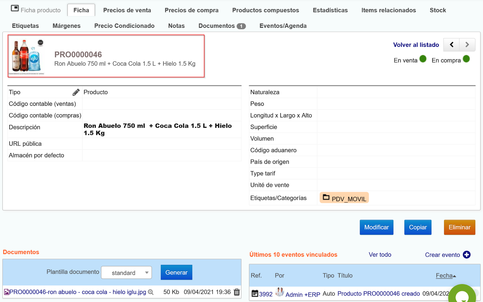The width and height of the screenshot is (483, 302).
Task: Click the PRO0000046 reference heading
Action: [x=78, y=55]
